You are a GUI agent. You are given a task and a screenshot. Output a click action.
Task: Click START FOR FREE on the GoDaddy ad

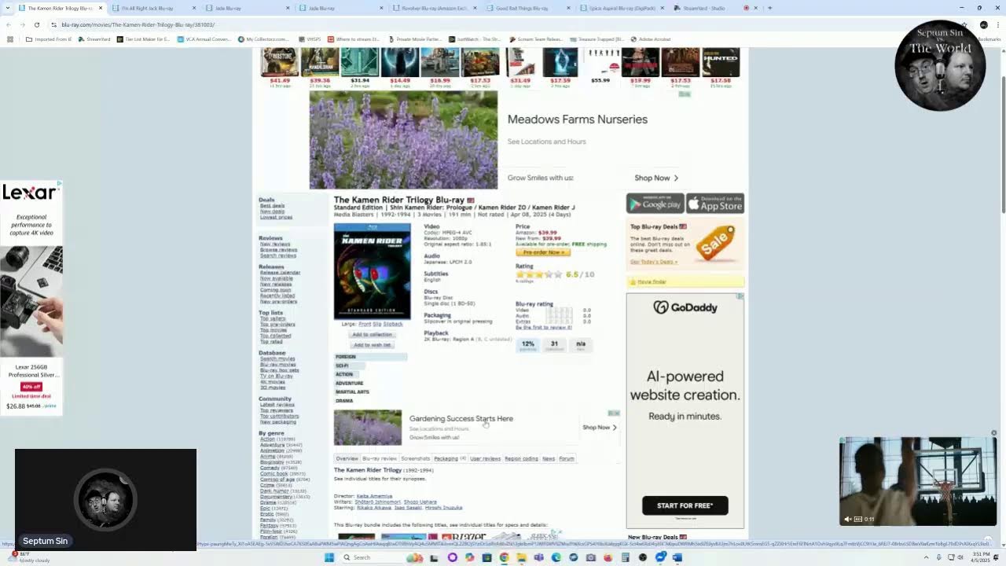coord(685,505)
